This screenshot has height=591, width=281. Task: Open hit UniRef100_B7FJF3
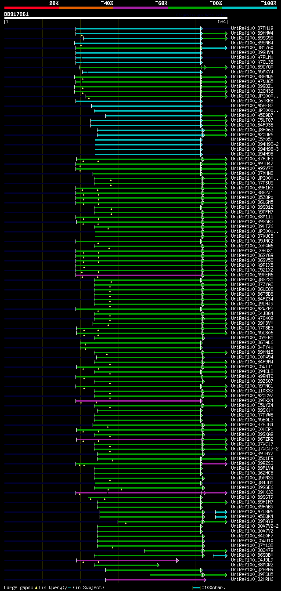coord(252,159)
